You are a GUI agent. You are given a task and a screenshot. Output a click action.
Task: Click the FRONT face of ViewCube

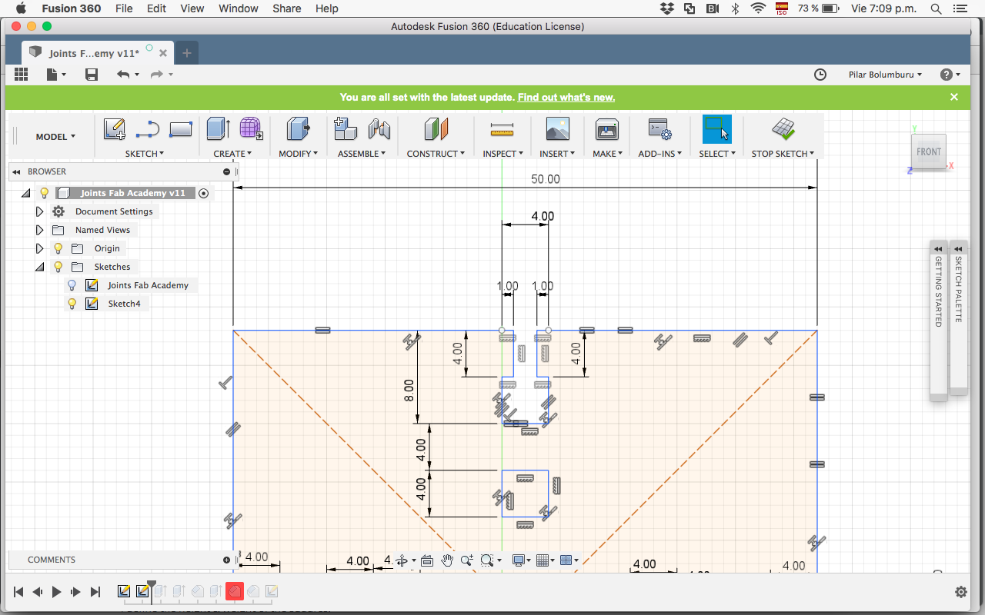point(929,151)
